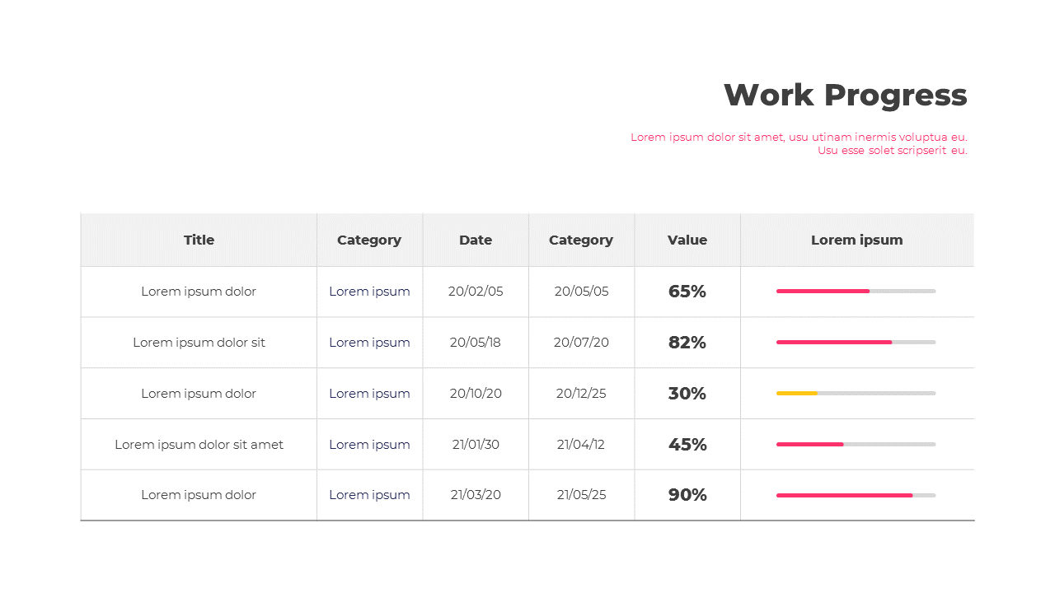Click the Title column header

pyautogui.click(x=199, y=240)
